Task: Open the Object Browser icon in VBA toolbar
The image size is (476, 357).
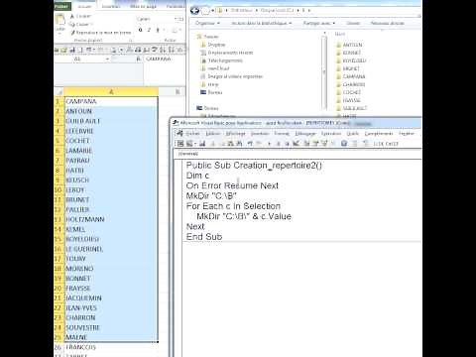Action: [x=324, y=143]
